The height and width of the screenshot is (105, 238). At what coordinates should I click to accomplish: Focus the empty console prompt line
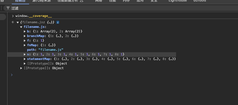(x=121, y=75)
